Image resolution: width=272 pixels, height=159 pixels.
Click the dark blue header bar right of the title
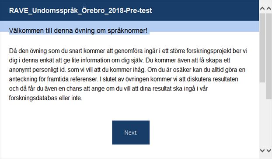pos(205,10)
